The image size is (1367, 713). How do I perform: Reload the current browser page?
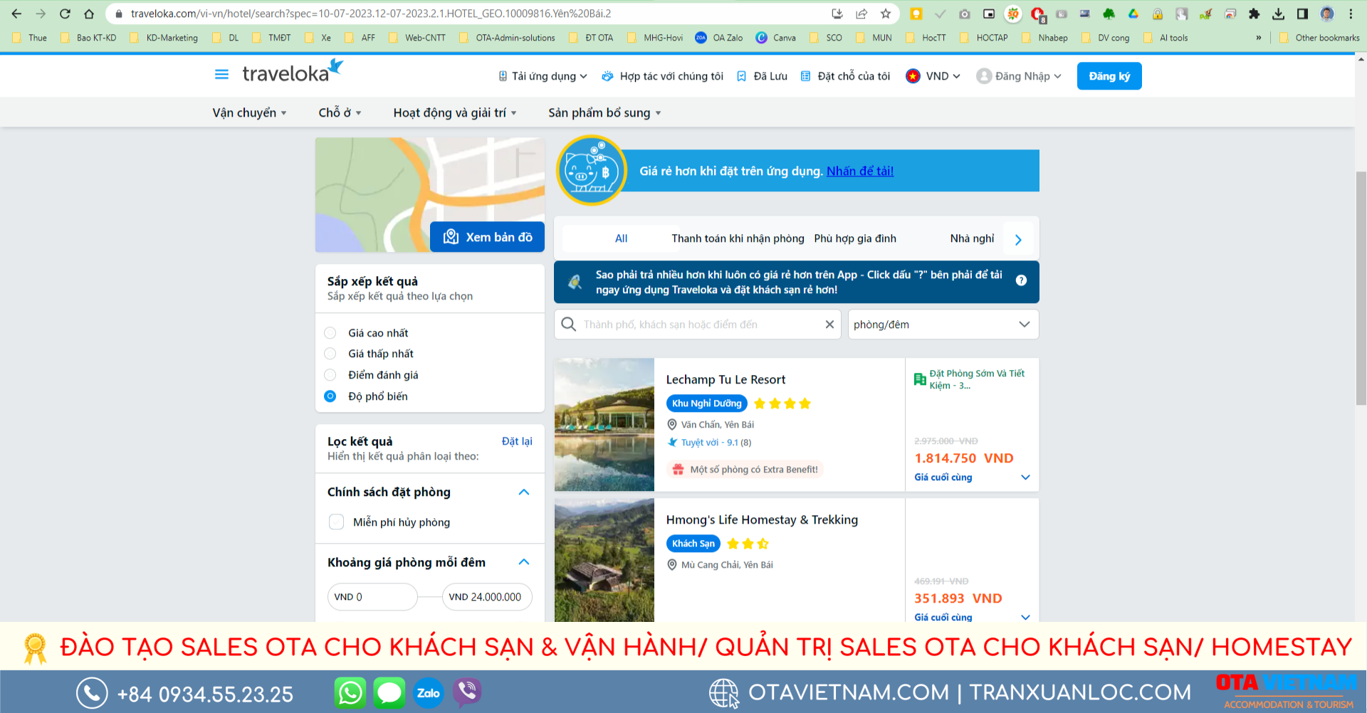pos(65,14)
